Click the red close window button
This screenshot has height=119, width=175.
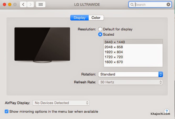click(x=4, y=4)
